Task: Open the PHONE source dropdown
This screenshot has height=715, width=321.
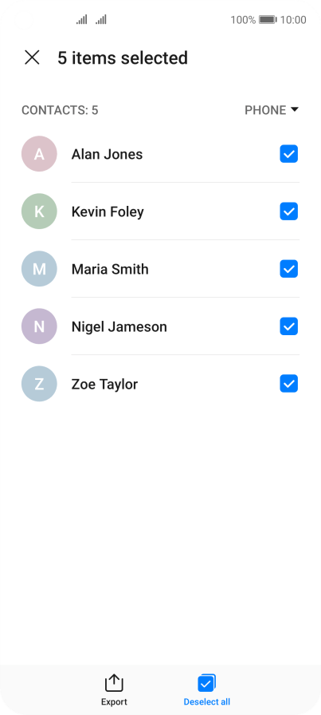Action: click(272, 110)
